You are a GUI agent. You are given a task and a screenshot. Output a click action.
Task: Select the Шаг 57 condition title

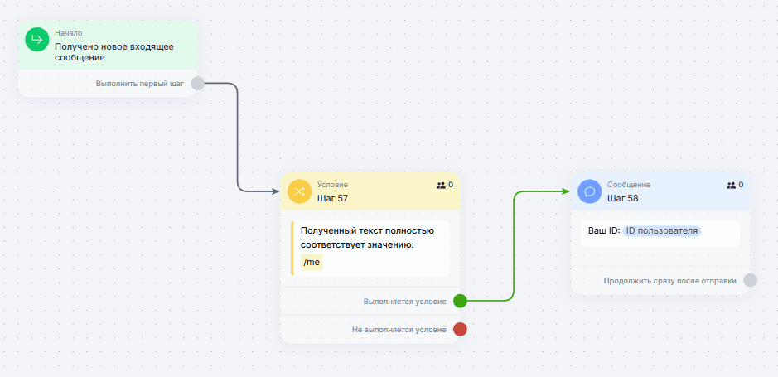tap(332, 198)
